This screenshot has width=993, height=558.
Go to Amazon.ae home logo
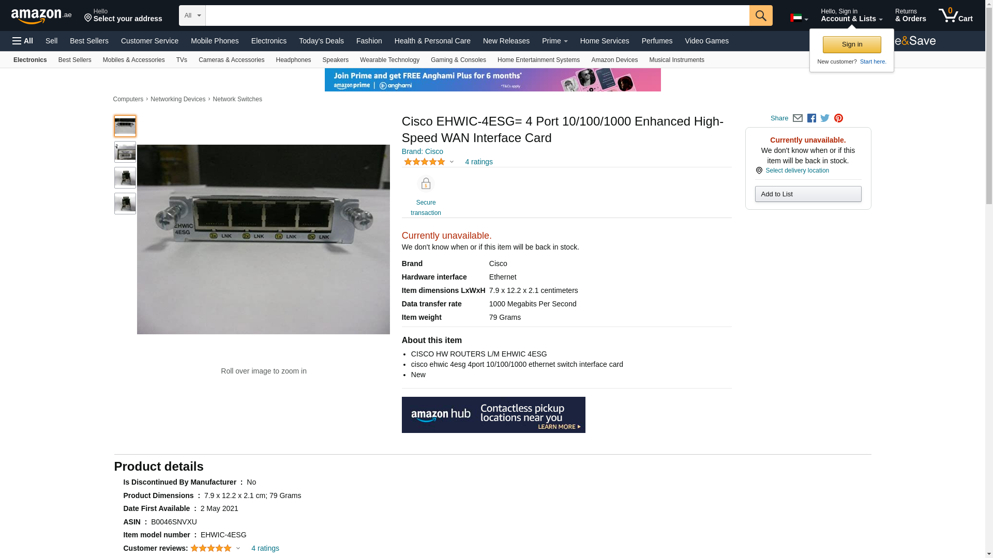[x=41, y=16]
